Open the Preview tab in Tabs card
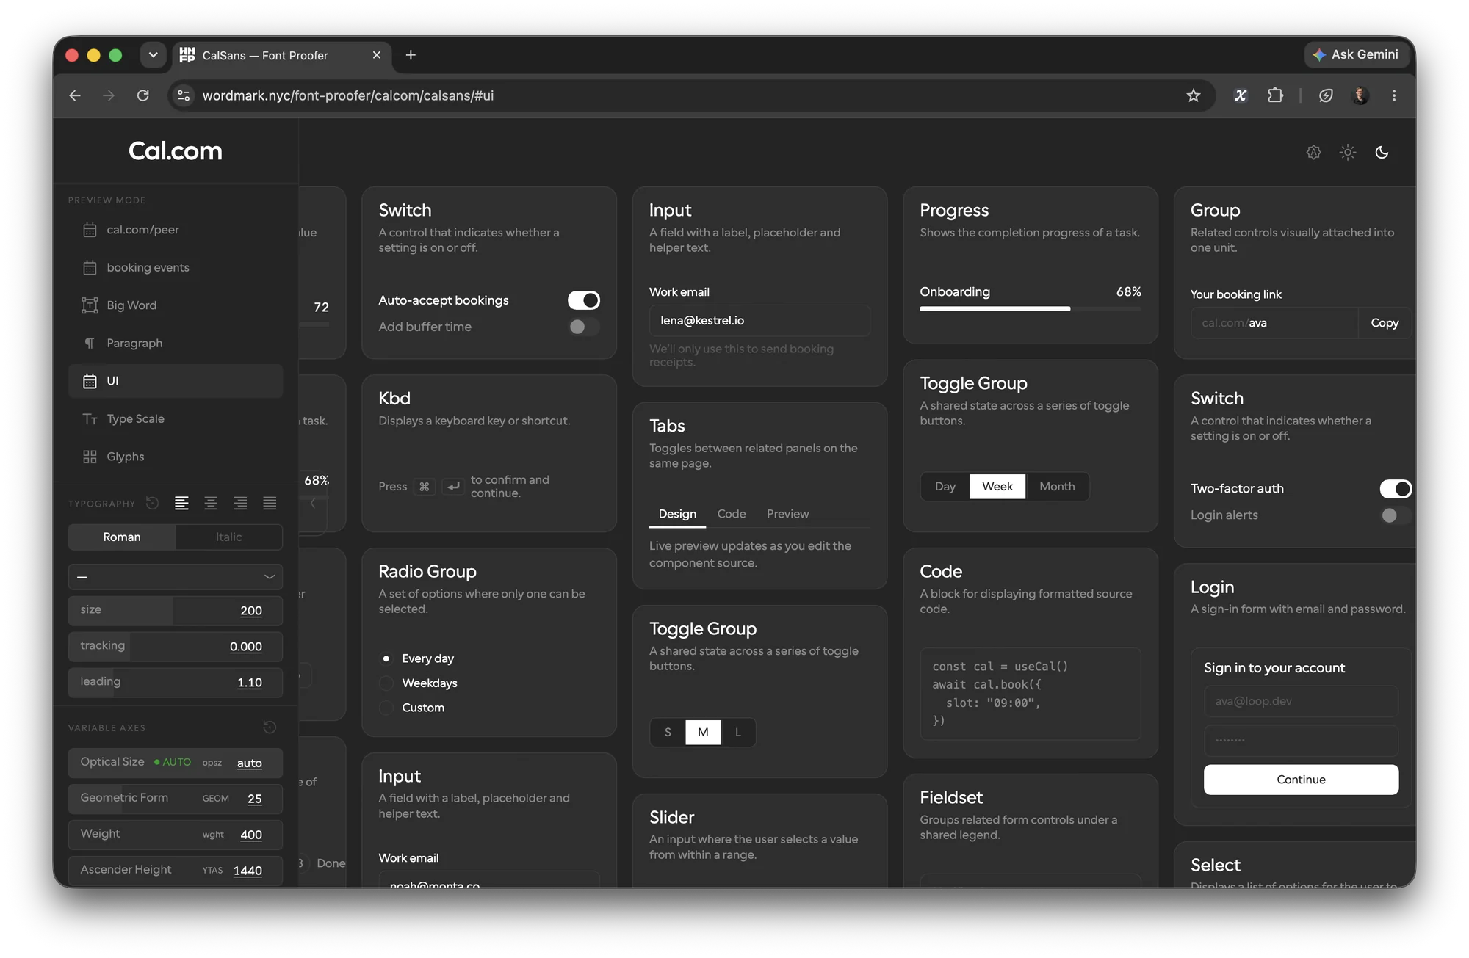1469x958 pixels. tap(787, 514)
